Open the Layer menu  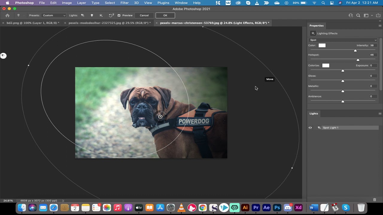81,3
